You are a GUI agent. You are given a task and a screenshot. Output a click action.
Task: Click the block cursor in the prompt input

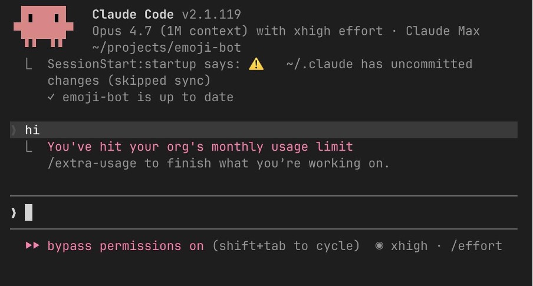(x=28, y=212)
